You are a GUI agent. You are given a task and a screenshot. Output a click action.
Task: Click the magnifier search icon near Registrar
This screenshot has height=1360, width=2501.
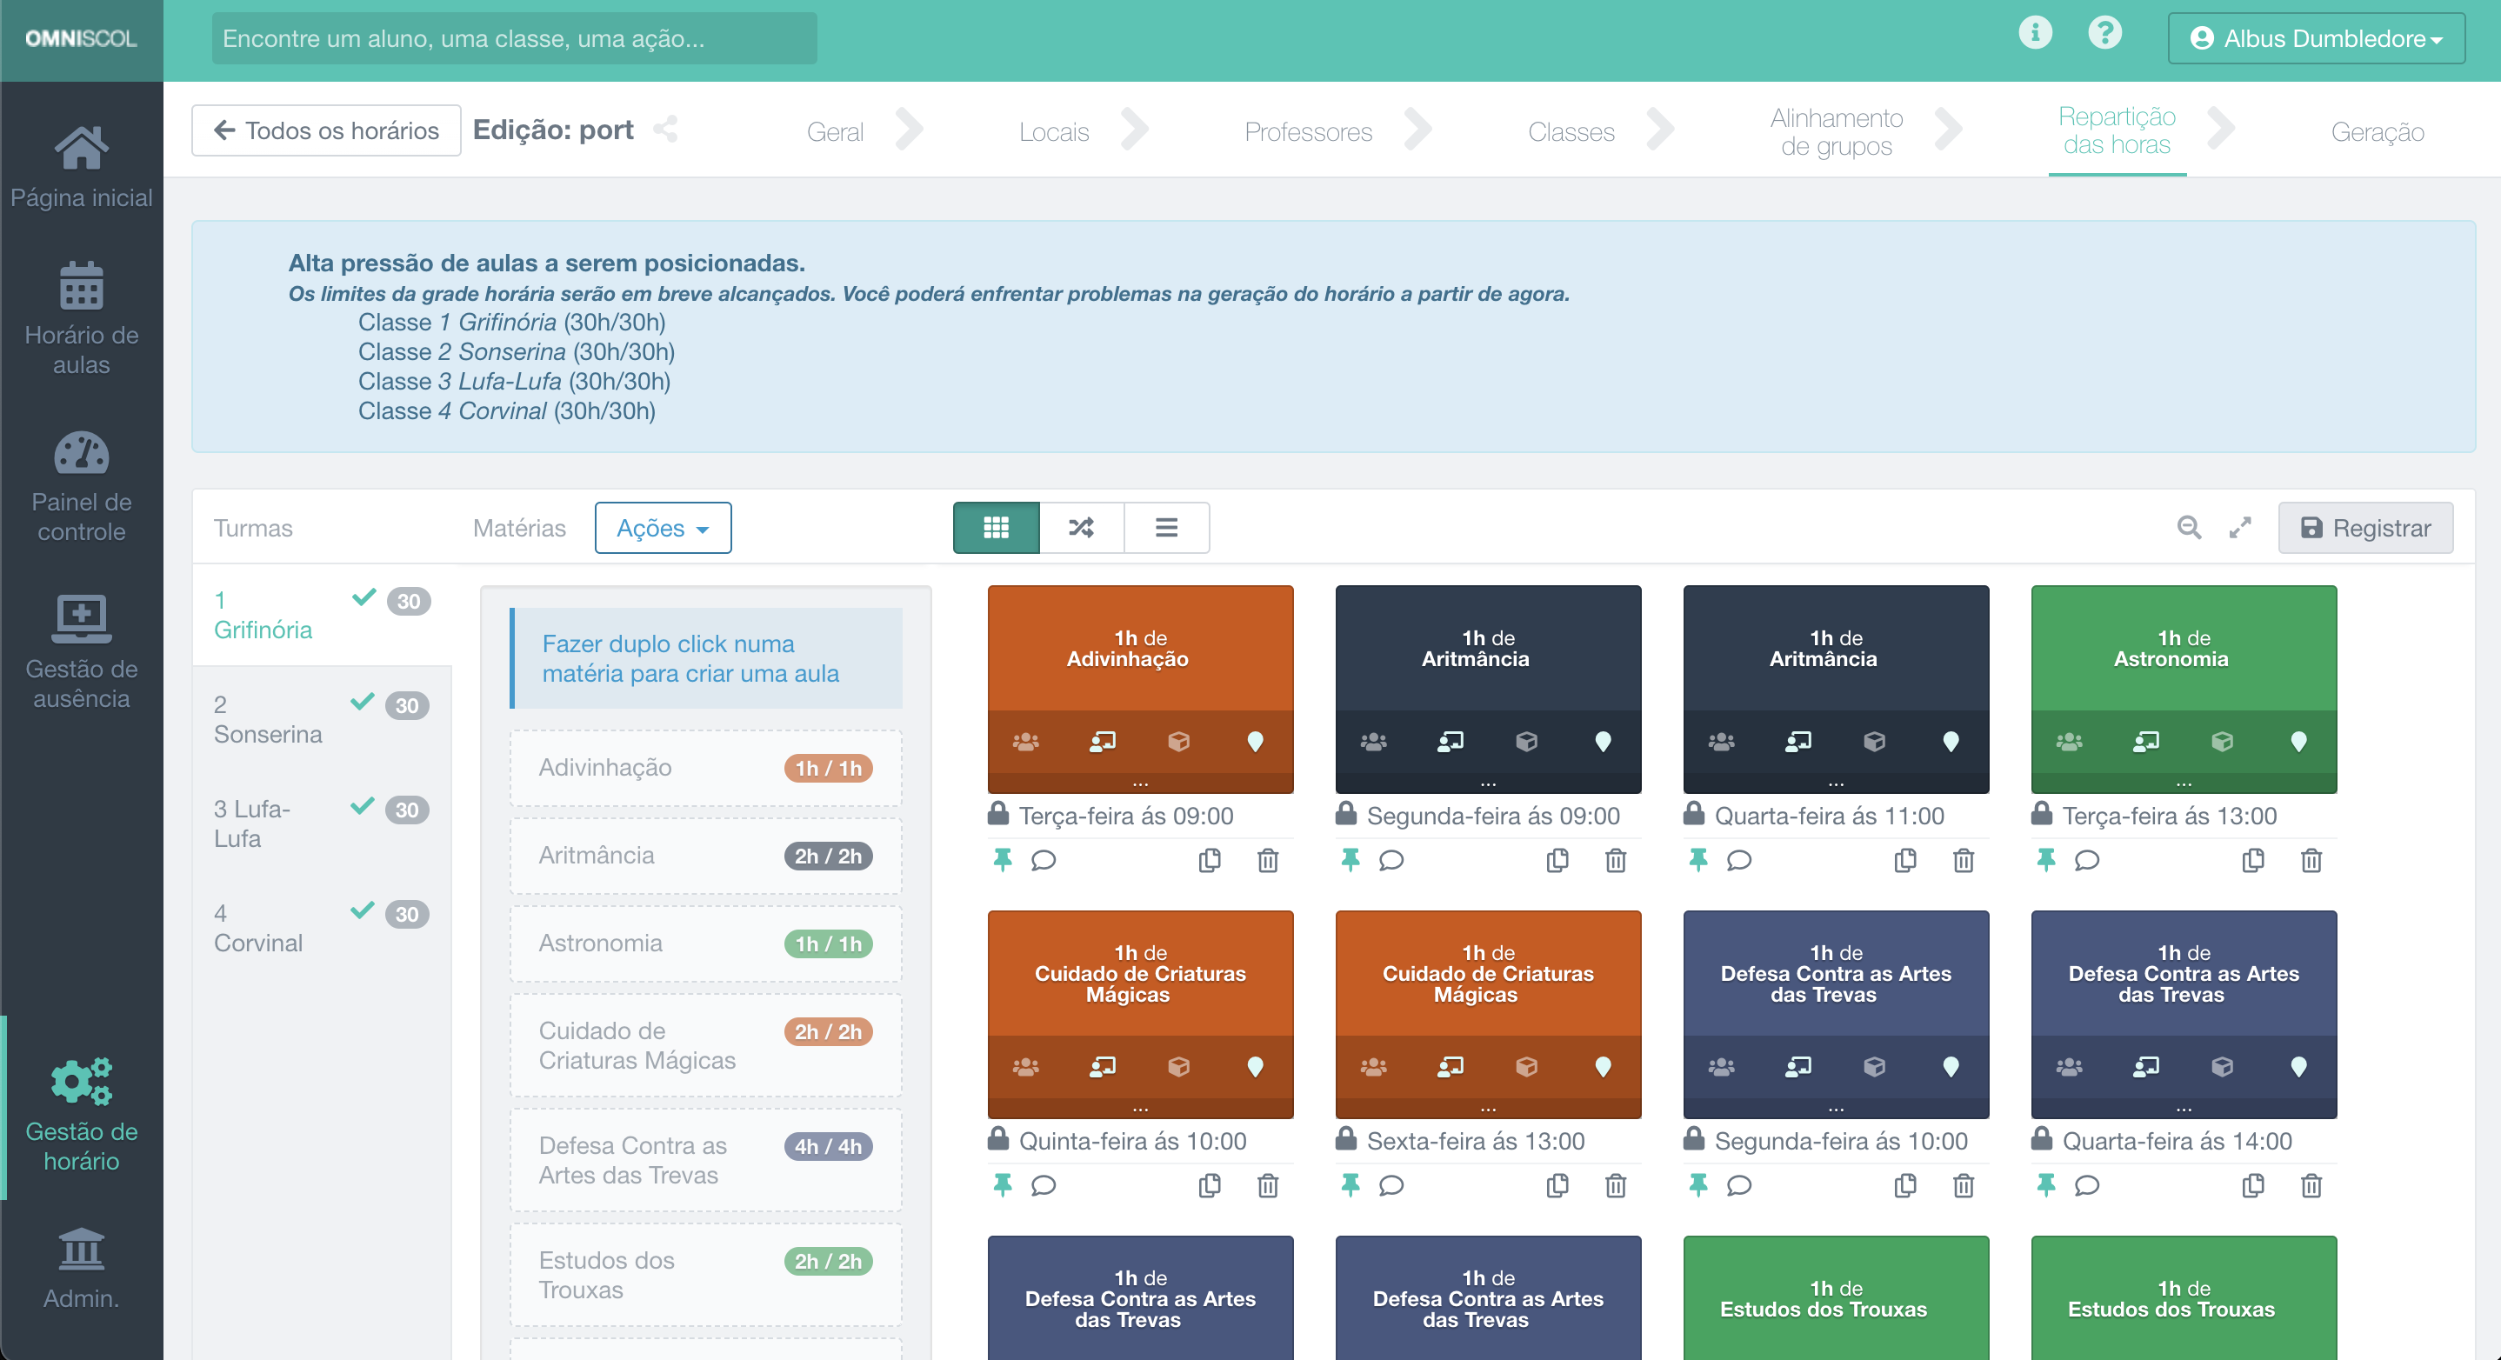pyautogui.click(x=2188, y=527)
